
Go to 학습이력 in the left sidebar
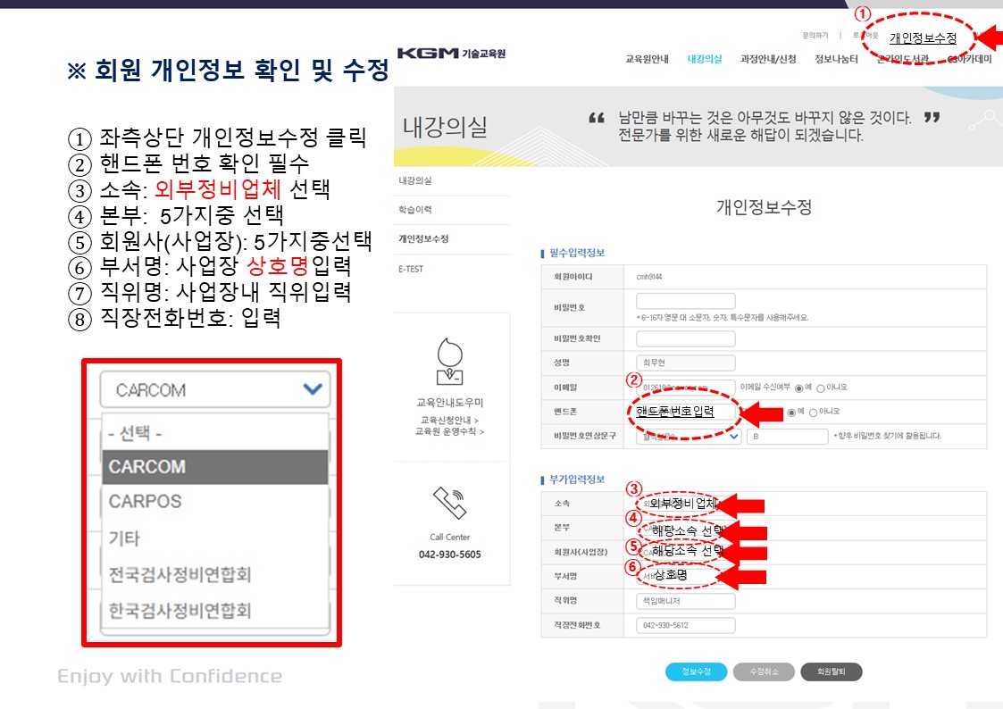tap(415, 210)
